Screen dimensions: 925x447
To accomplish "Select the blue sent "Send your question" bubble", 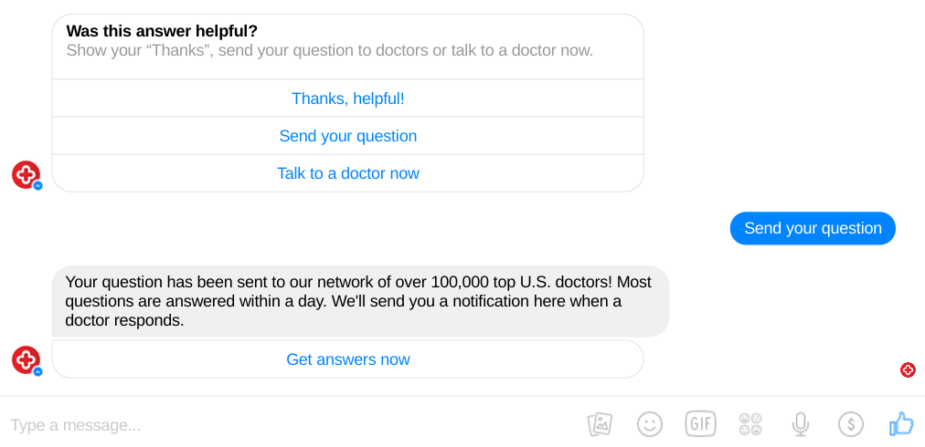I will click(x=813, y=228).
